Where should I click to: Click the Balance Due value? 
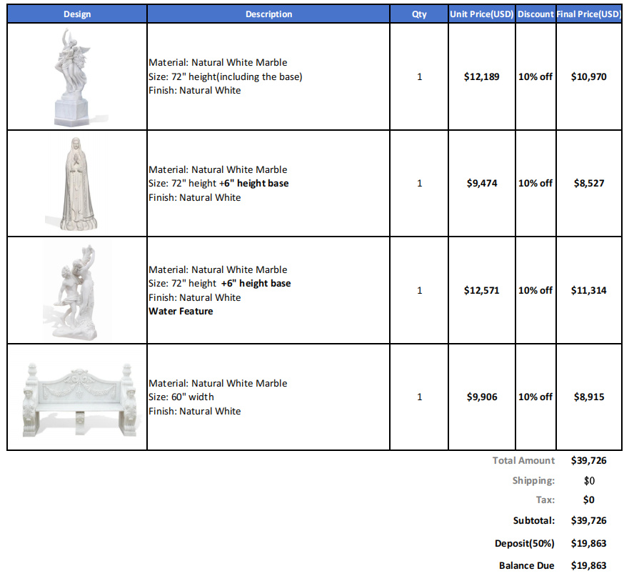click(x=588, y=565)
